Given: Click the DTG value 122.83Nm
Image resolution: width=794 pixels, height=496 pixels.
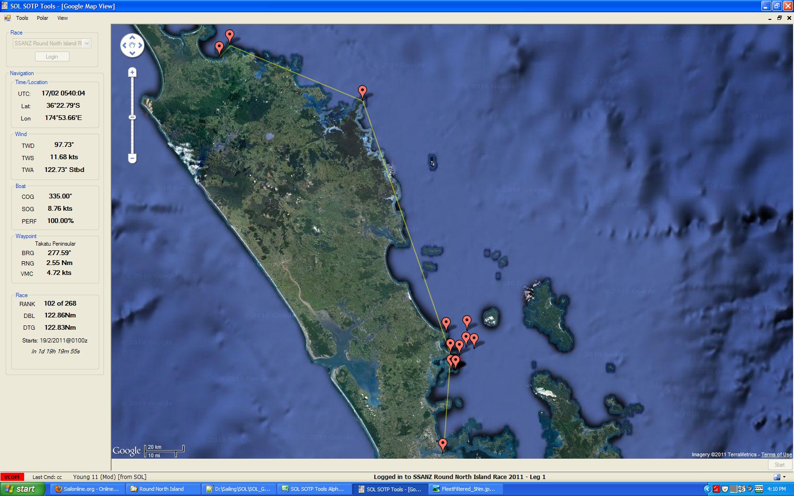Looking at the screenshot, I should [60, 327].
